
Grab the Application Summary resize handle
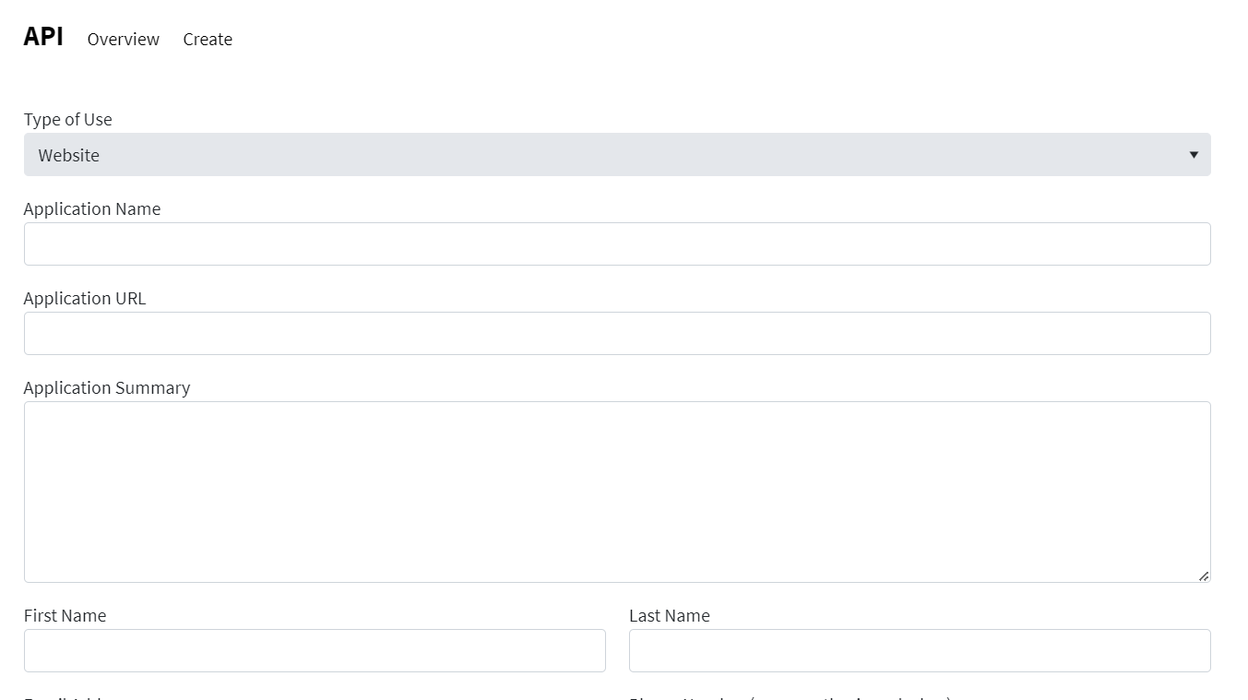coord(1204,576)
